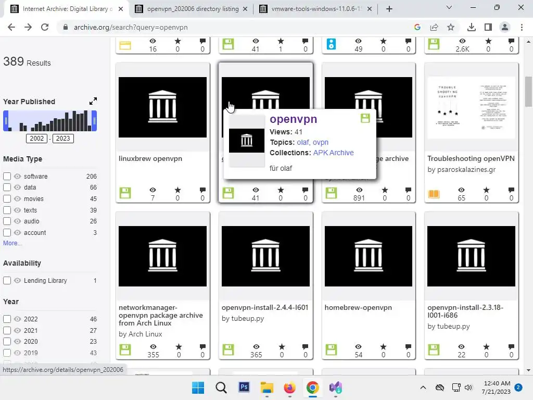Click the browser forward arrow
Screen dimensions: 533x400
pyautogui.click(x=28, y=27)
